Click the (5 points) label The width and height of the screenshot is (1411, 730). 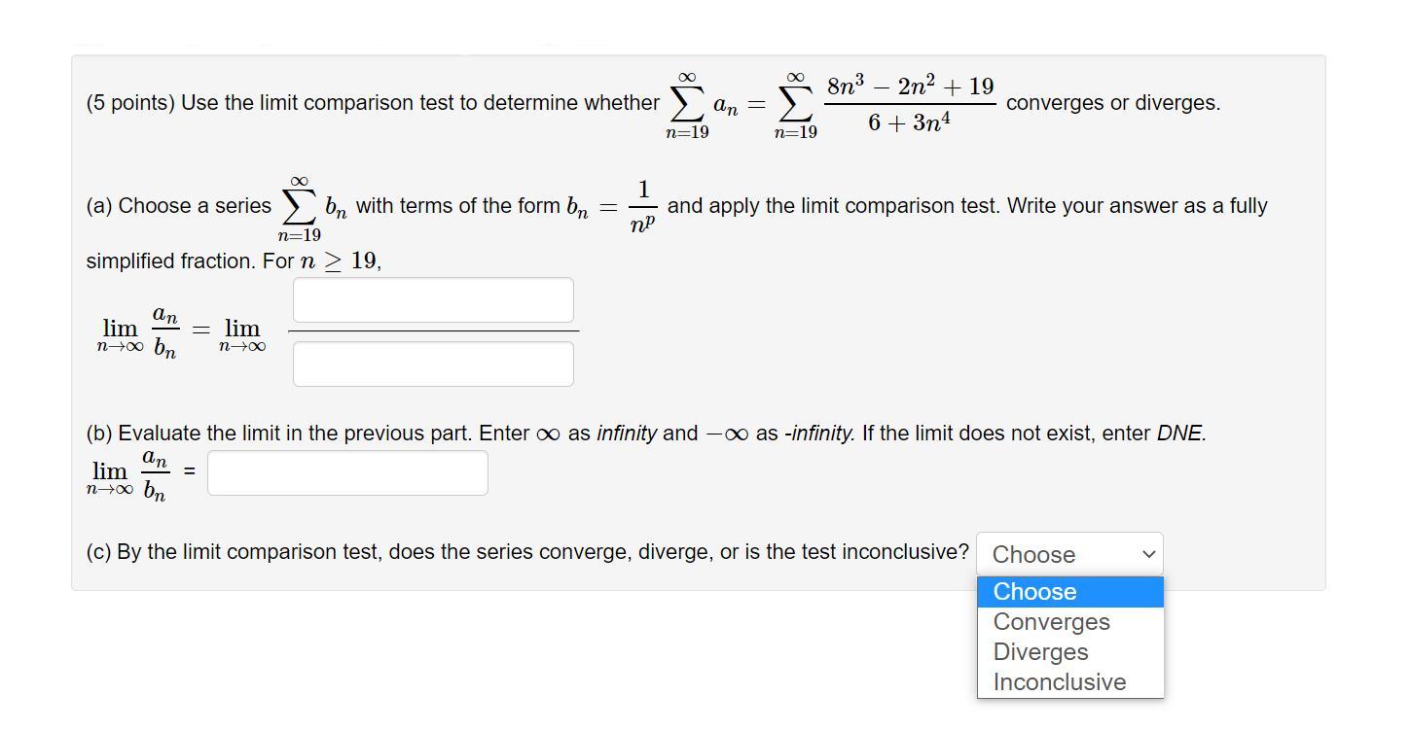point(130,103)
